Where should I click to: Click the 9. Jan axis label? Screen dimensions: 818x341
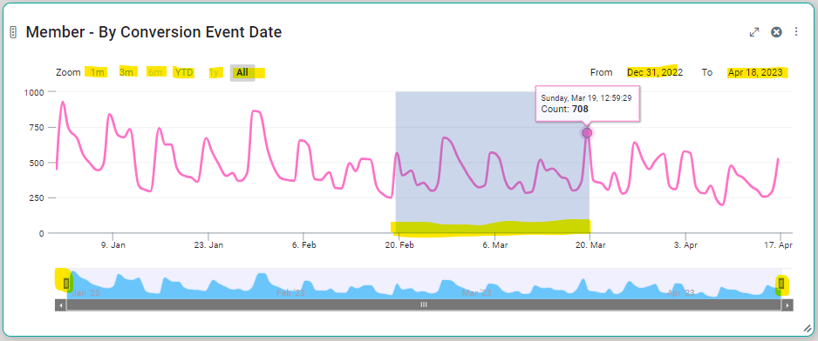(112, 244)
